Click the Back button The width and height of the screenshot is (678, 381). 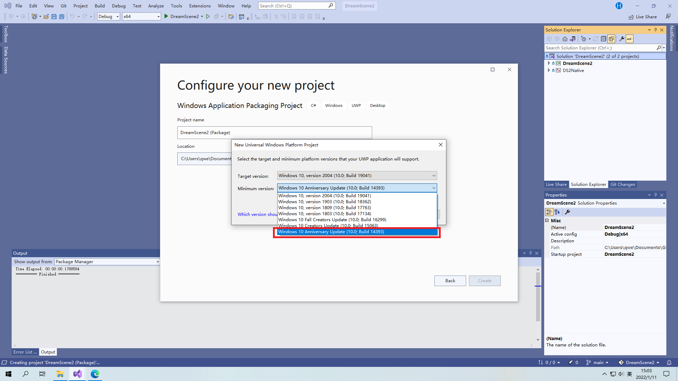tap(450, 280)
